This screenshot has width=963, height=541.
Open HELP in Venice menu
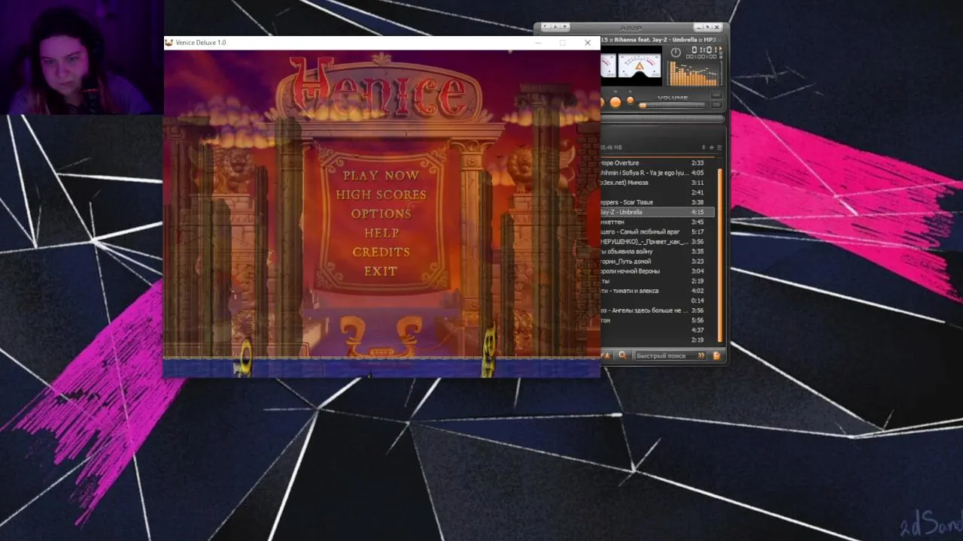(x=381, y=233)
